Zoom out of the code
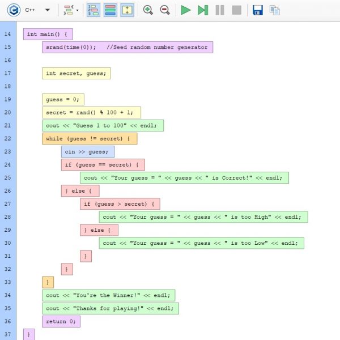This screenshot has height=340, width=340. pyautogui.click(x=165, y=10)
